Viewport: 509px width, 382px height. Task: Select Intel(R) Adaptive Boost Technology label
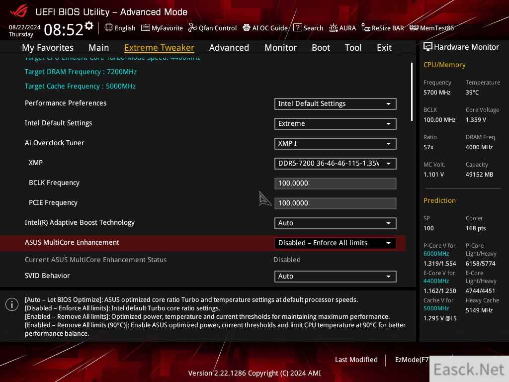80,222
